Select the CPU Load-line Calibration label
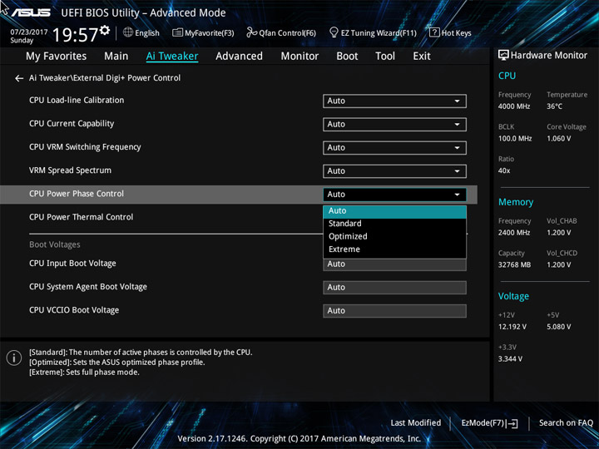 point(77,101)
